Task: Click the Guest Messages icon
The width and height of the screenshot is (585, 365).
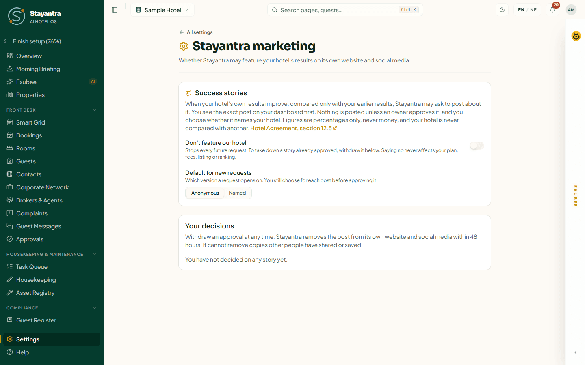Action: click(x=10, y=226)
